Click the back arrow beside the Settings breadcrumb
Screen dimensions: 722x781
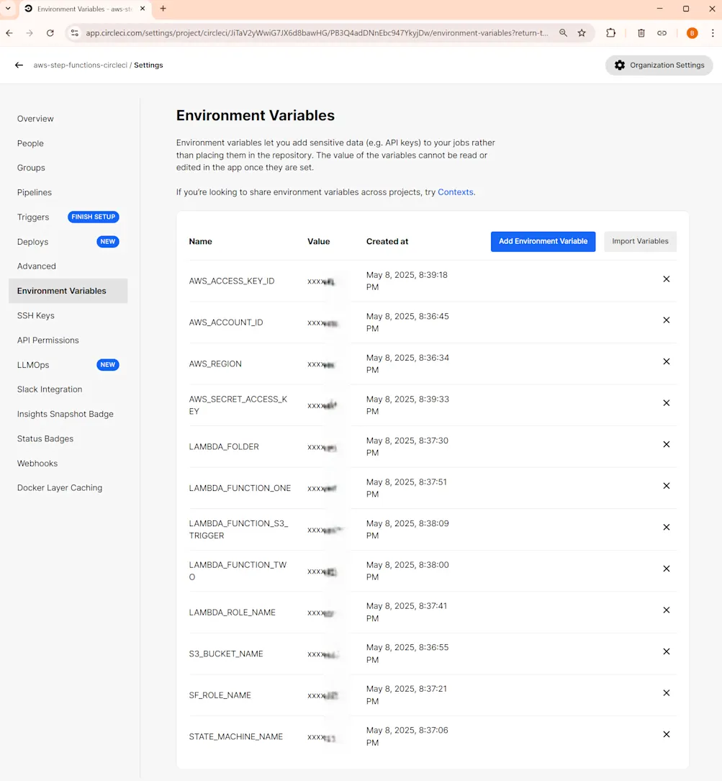coord(19,64)
